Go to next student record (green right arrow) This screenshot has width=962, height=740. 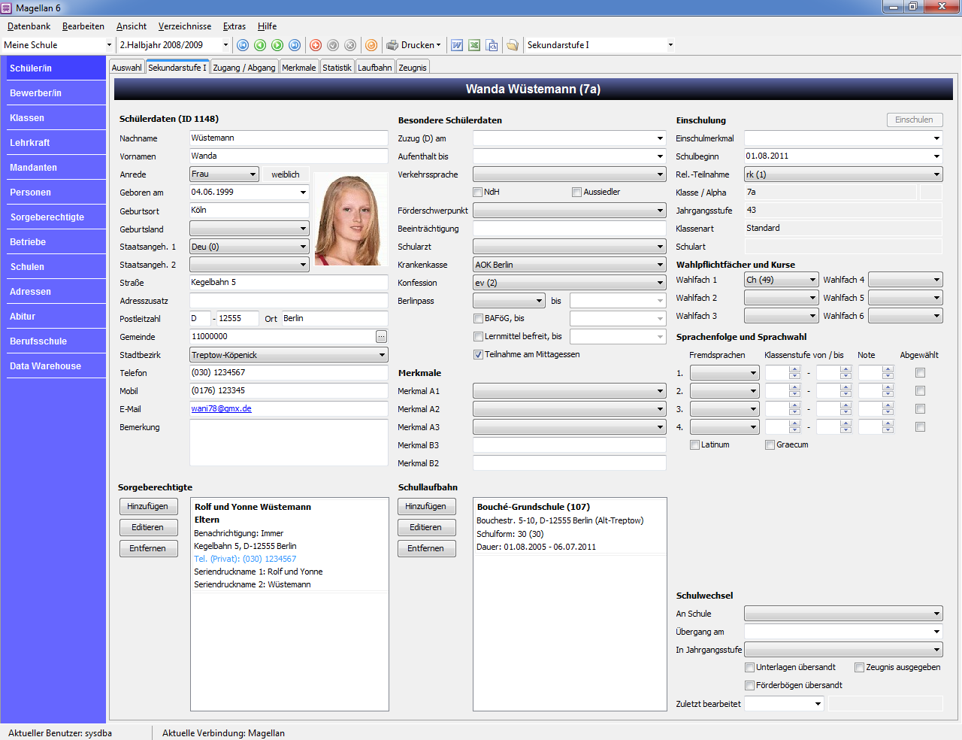tap(277, 45)
